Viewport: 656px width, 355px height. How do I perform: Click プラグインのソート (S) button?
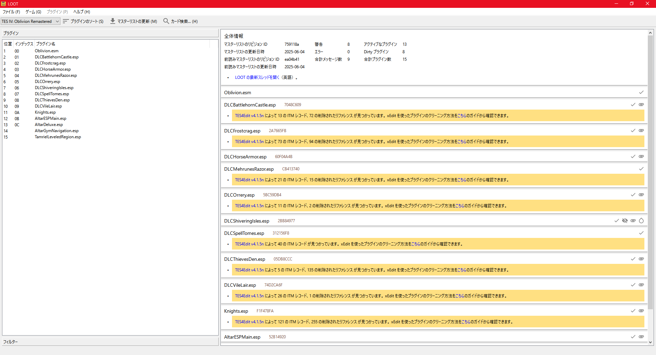[x=83, y=21]
